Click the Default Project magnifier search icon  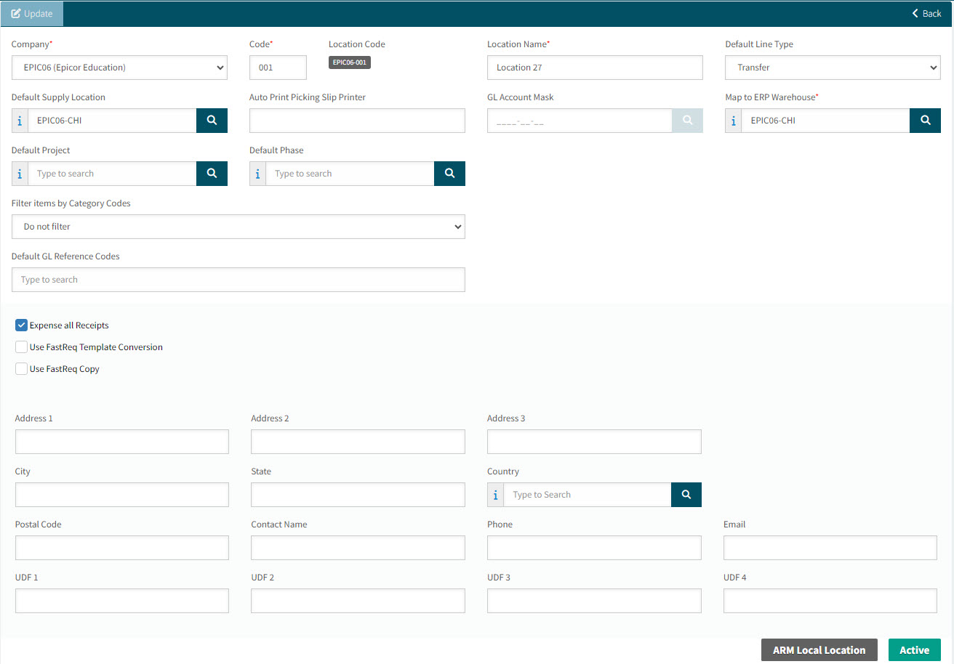(212, 174)
